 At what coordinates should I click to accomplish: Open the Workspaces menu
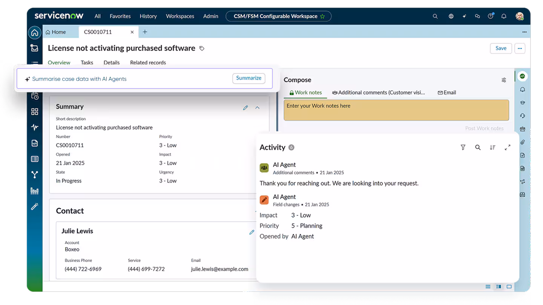[x=180, y=16]
